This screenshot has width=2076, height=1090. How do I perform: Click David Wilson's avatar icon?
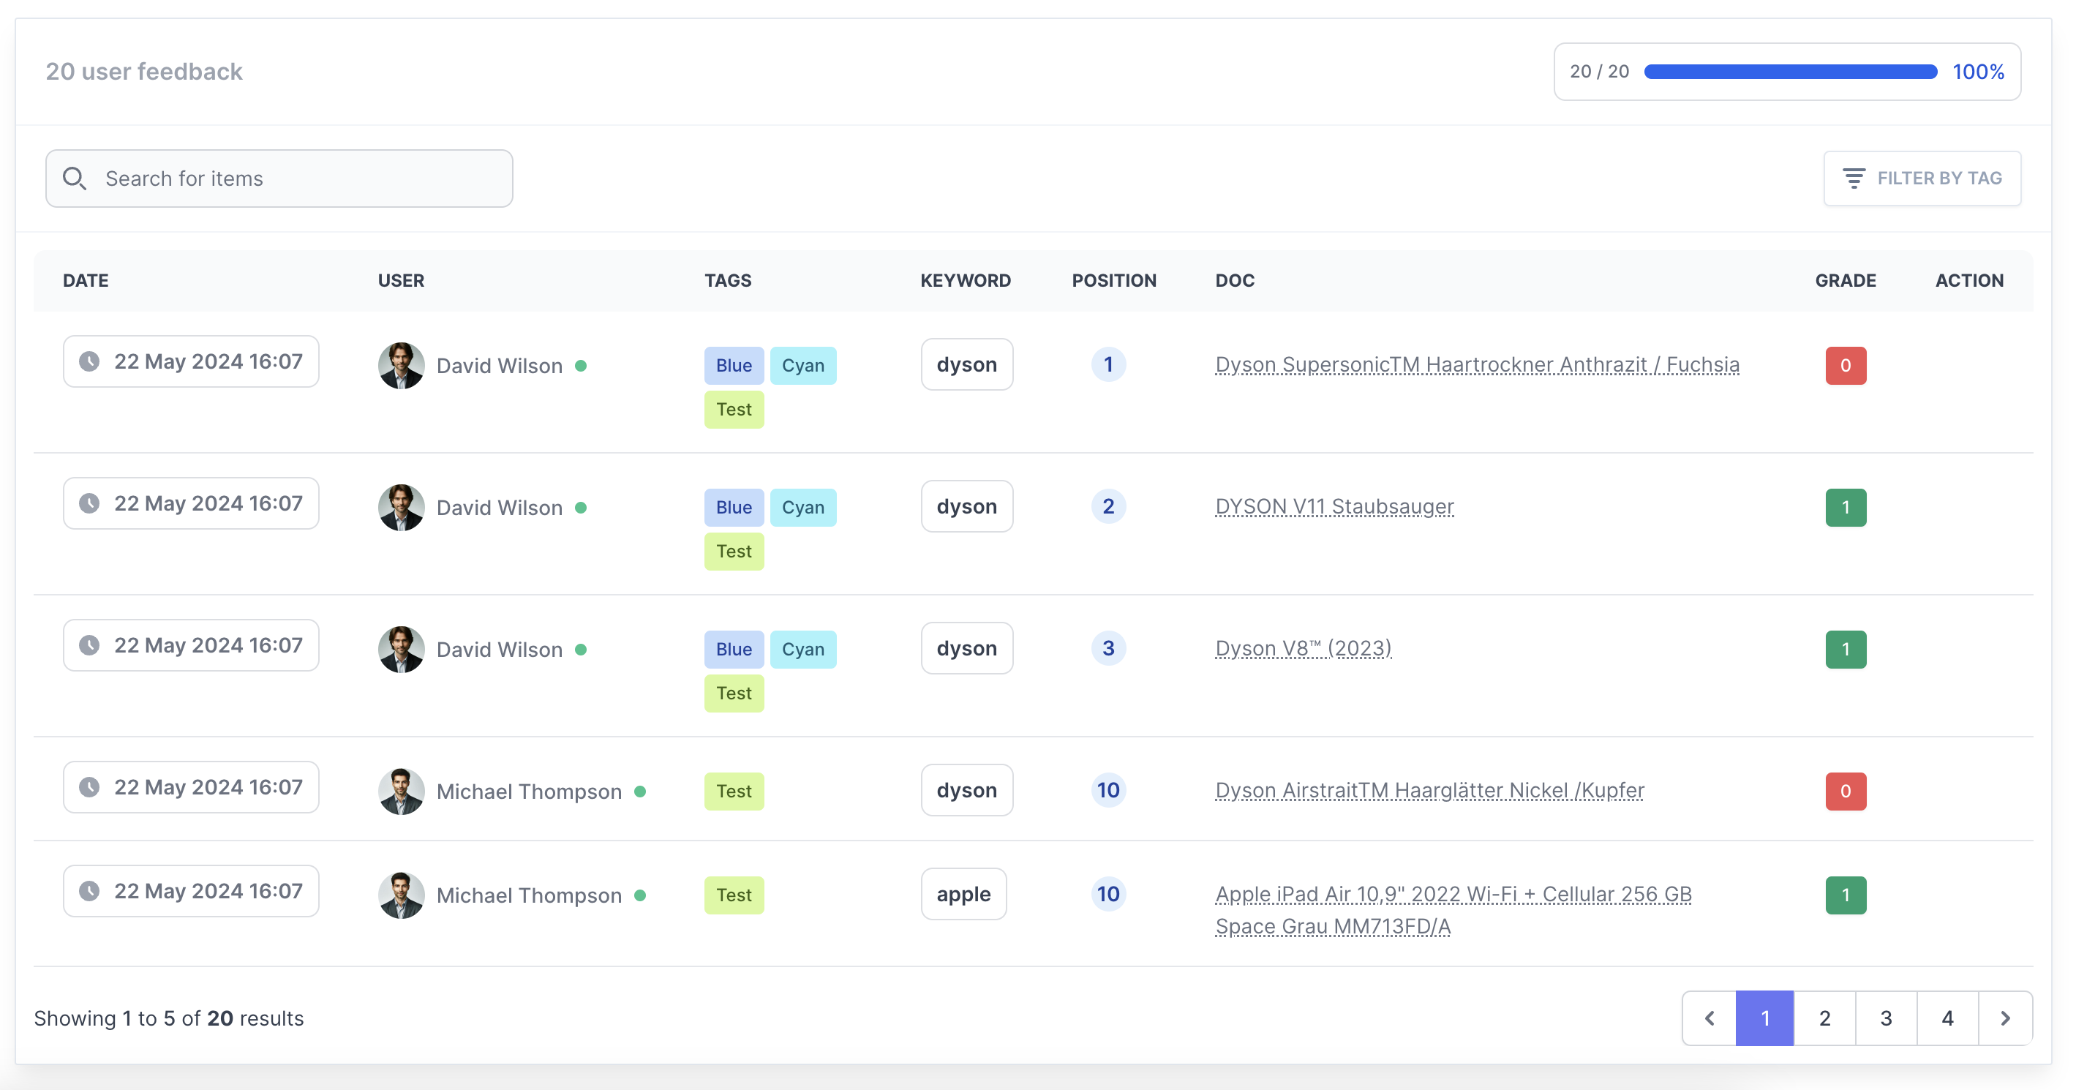coord(399,365)
